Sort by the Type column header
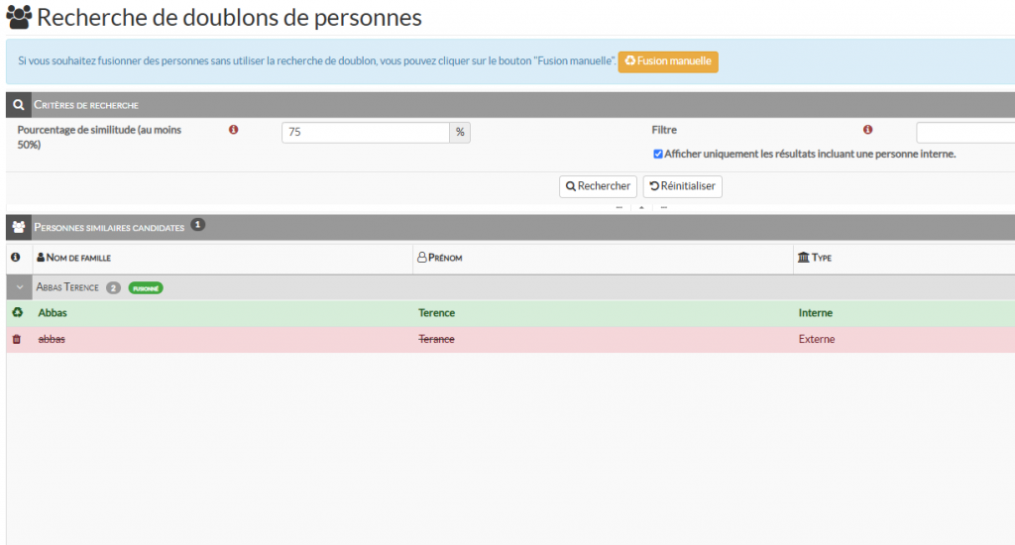The image size is (1015, 545). click(821, 258)
